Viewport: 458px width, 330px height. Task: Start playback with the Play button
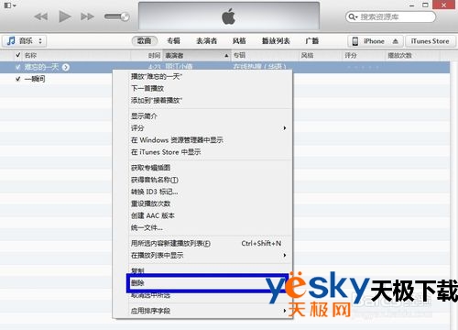coord(64,16)
